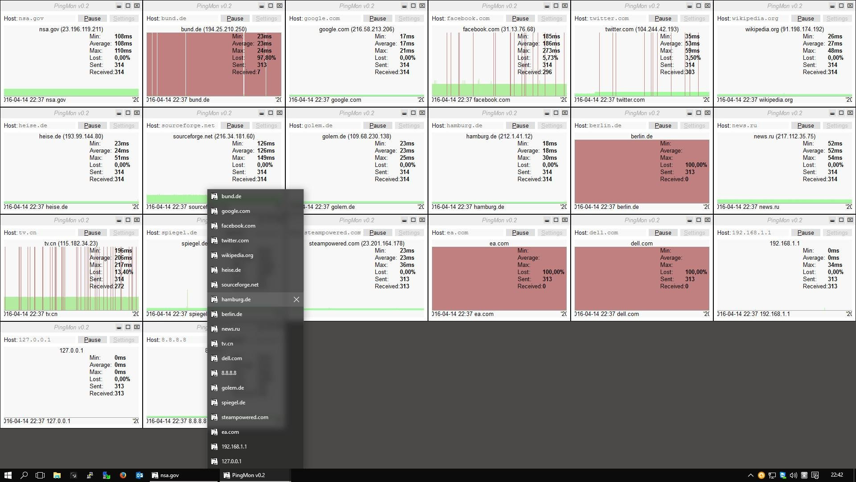Pause the berlin.de monitor
This screenshot has width=856, height=482.
pos(663,126)
